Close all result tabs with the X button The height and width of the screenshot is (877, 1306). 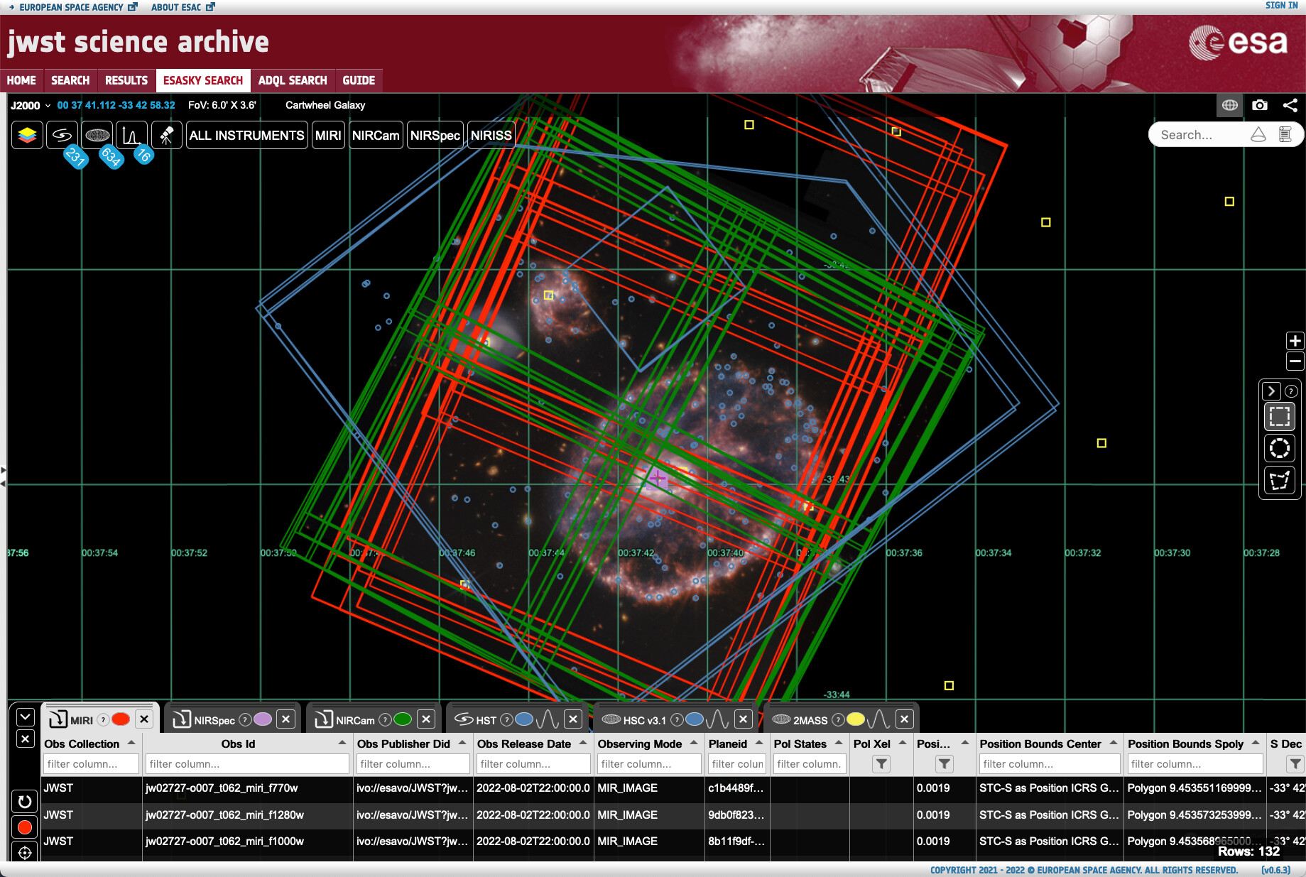25,739
